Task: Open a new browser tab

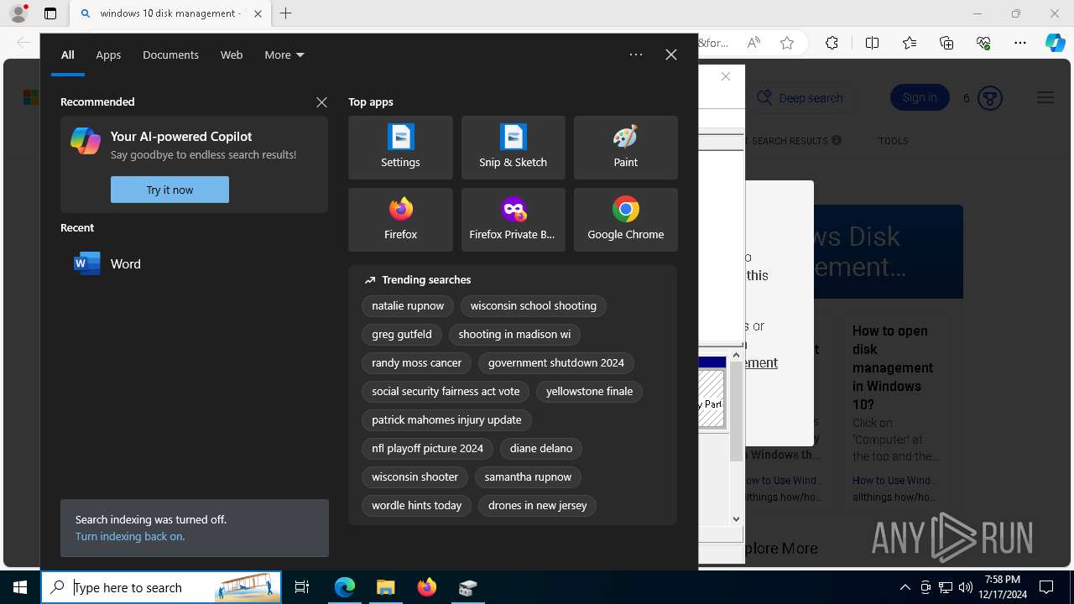Action: [286, 13]
